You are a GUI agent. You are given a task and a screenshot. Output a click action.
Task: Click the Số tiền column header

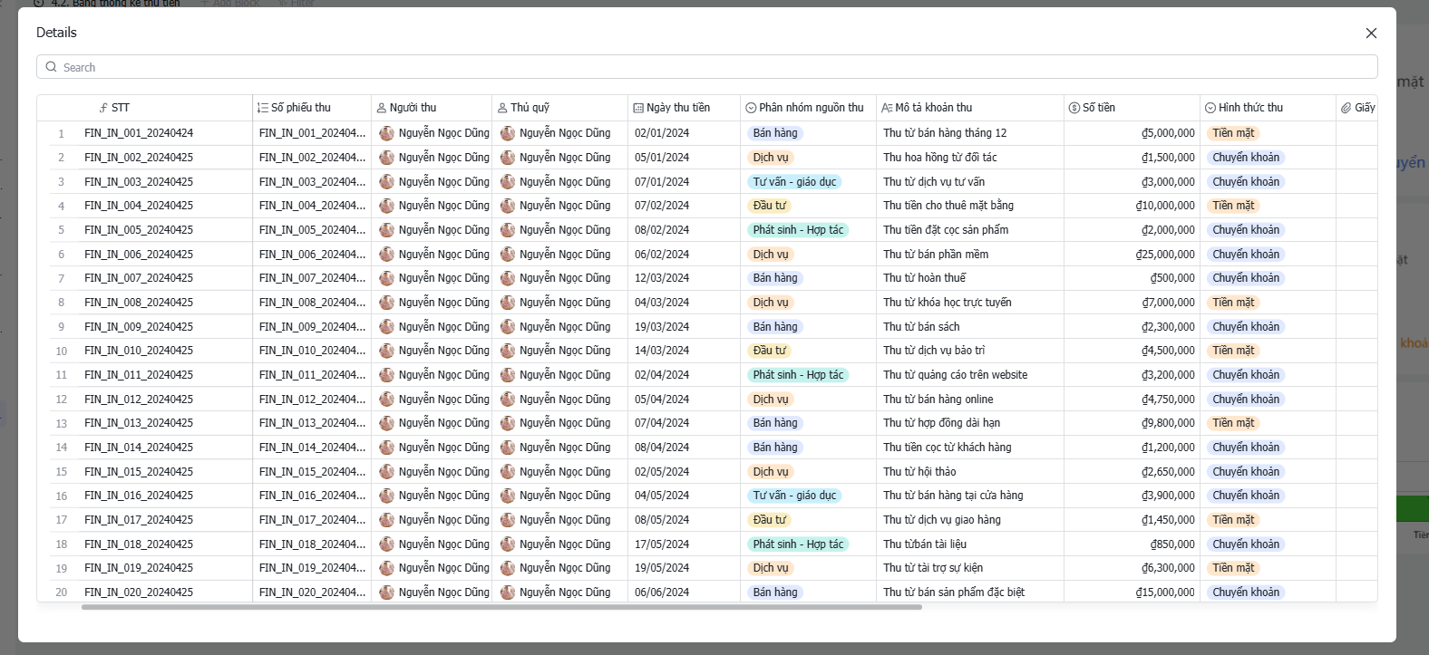point(1132,108)
